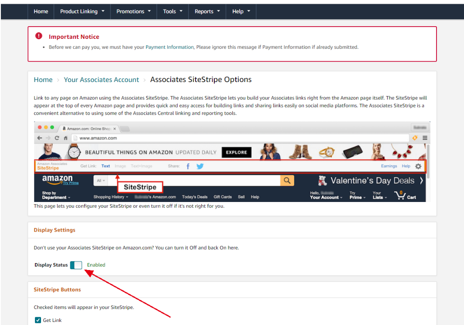Viewport: 464px width, 325px height.
Task: Click the black EXPLORE banner button
Action: pyautogui.click(x=237, y=152)
